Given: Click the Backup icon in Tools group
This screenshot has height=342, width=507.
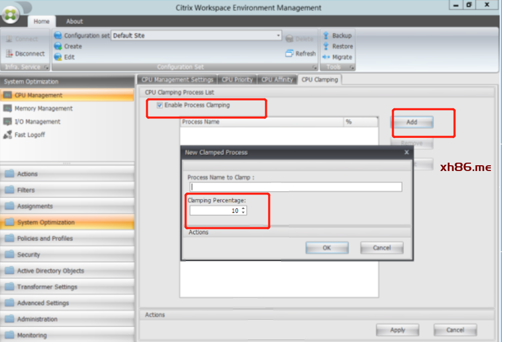Looking at the screenshot, I should pyautogui.click(x=326, y=36).
